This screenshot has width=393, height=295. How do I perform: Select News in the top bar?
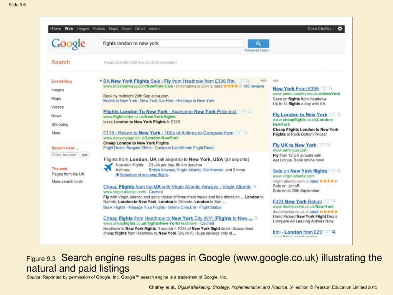coord(126,28)
